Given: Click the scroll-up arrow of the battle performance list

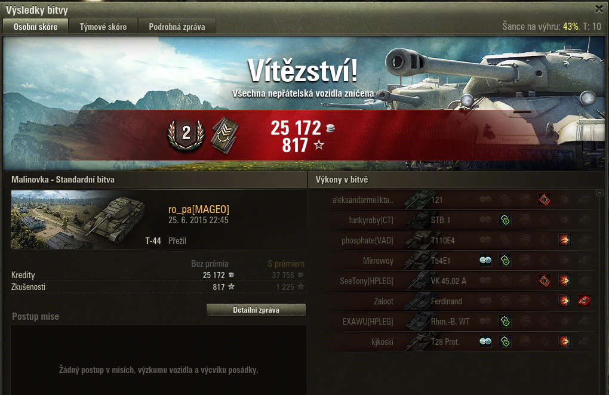Looking at the screenshot, I should click(599, 193).
